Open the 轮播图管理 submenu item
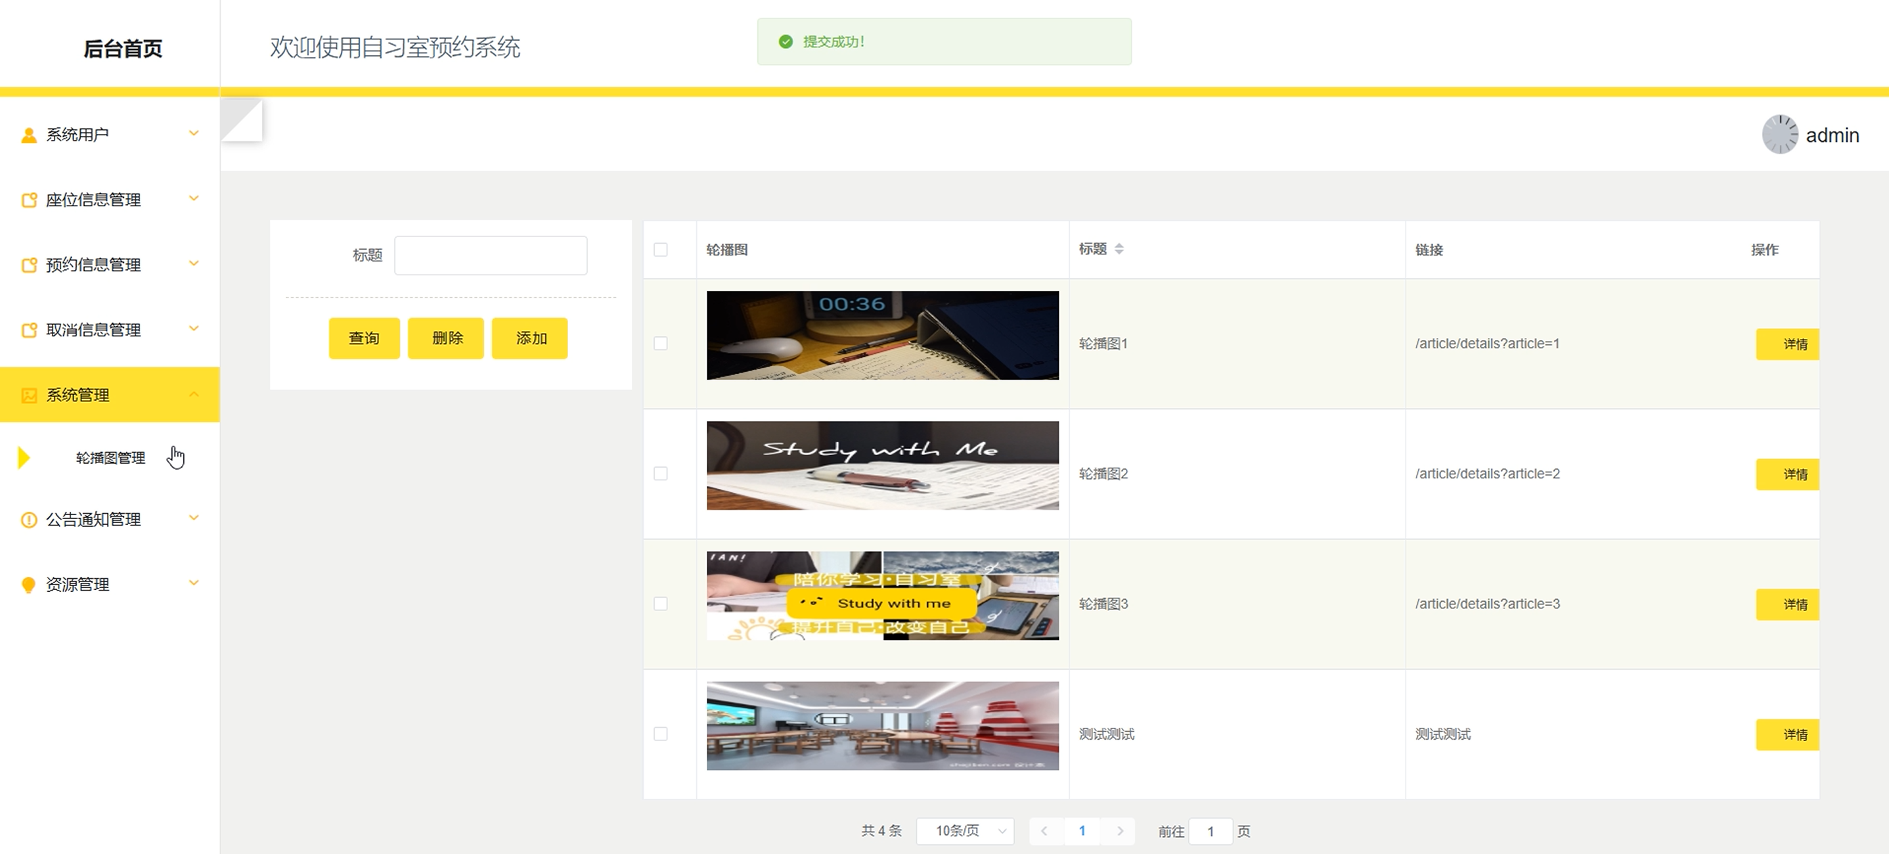Image resolution: width=1889 pixels, height=854 pixels. 111,458
